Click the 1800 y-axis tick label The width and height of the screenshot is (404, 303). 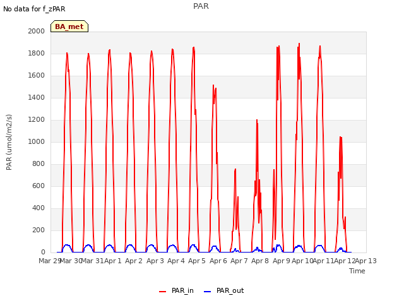37,53
